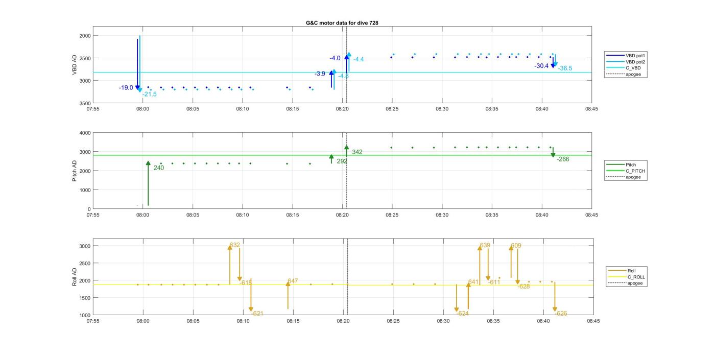
Task: Click the '-21.5' VBD data label
Action: coord(150,95)
